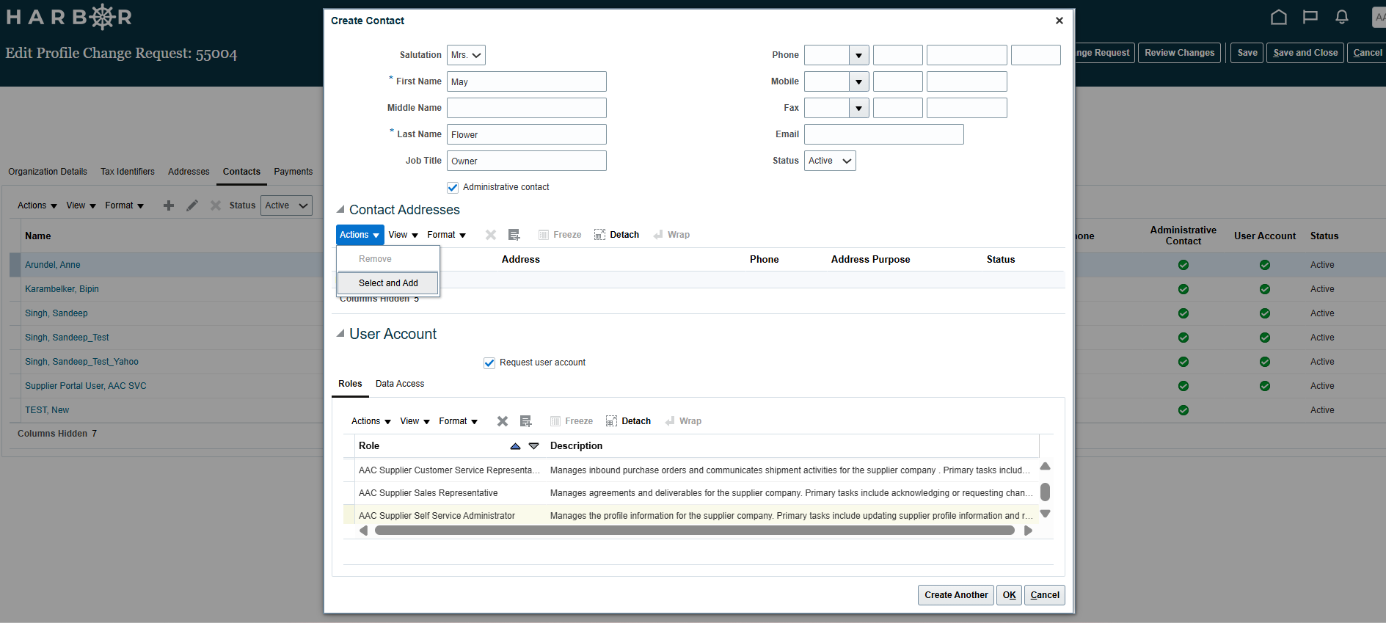Open the Singh, Sandeep_Test_Yahoo contact link

pyautogui.click(x=81, y=362)
